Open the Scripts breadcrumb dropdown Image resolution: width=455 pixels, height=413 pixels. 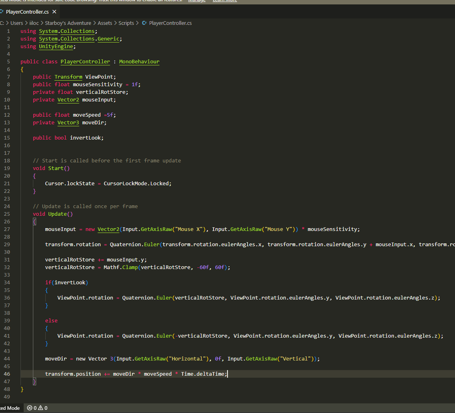pyautogui.click(x=126, y=23)
